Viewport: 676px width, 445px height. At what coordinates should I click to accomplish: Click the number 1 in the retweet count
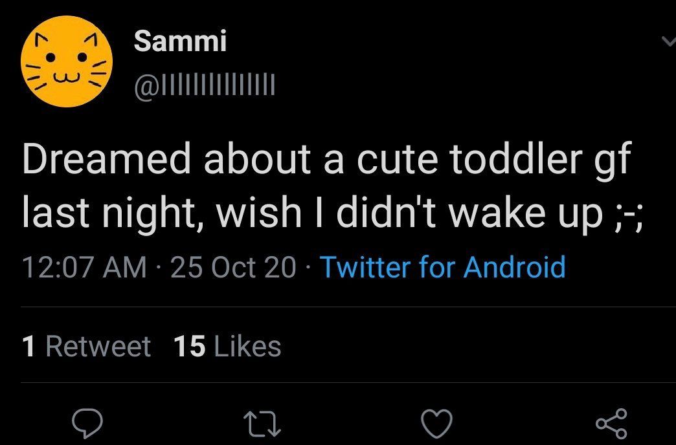coord(28,346)
